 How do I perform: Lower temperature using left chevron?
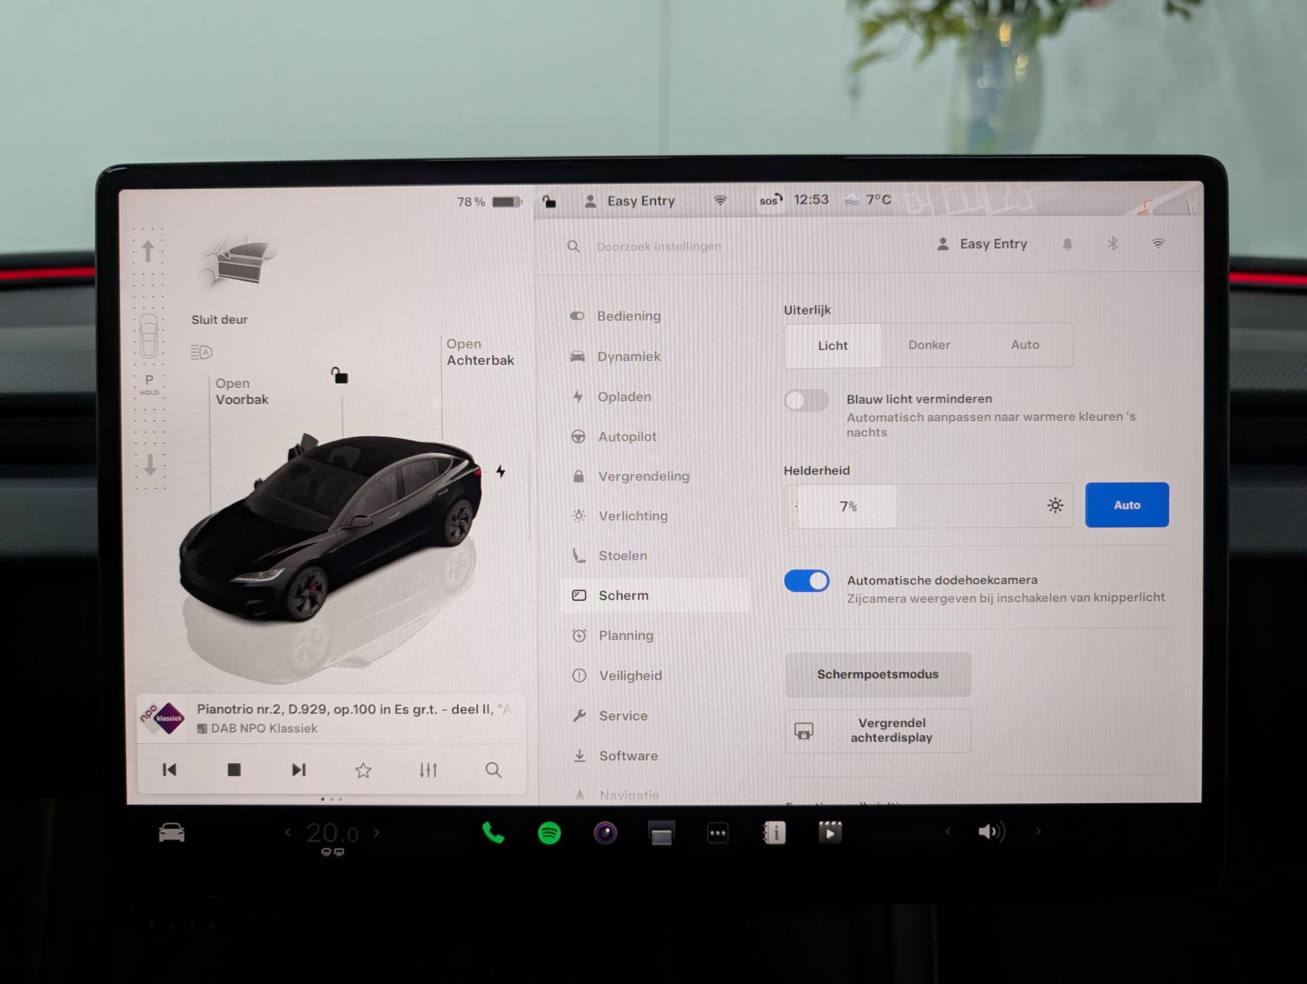click(x=287, y=832)
